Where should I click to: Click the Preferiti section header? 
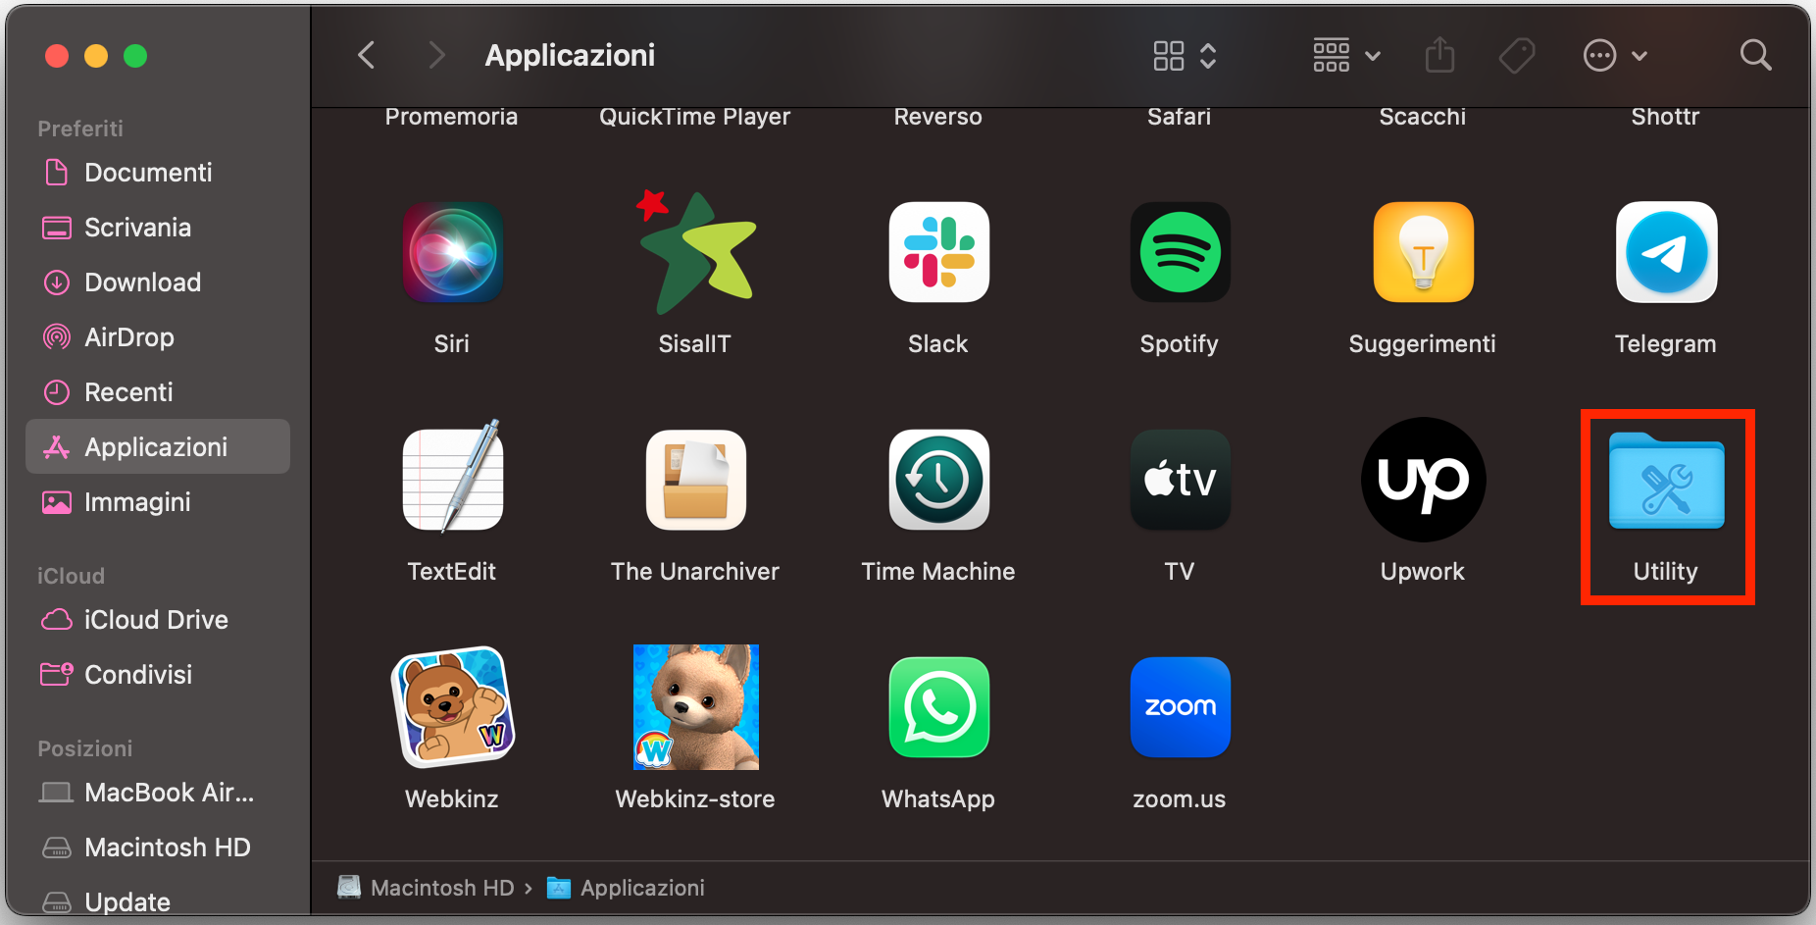coord(80,128)
